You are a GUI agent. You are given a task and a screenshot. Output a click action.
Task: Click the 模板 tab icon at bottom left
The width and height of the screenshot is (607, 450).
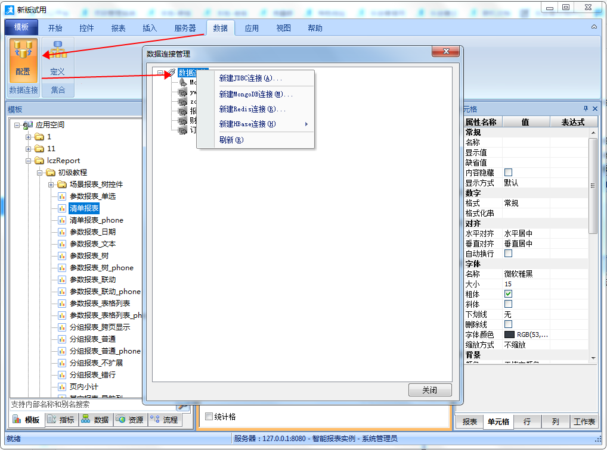click(27, 420)
